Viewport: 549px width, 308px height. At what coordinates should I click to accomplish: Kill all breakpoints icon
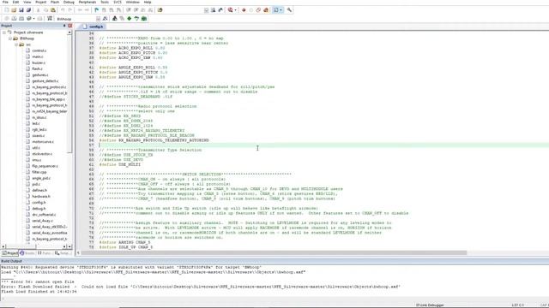[x=266, y=10]
